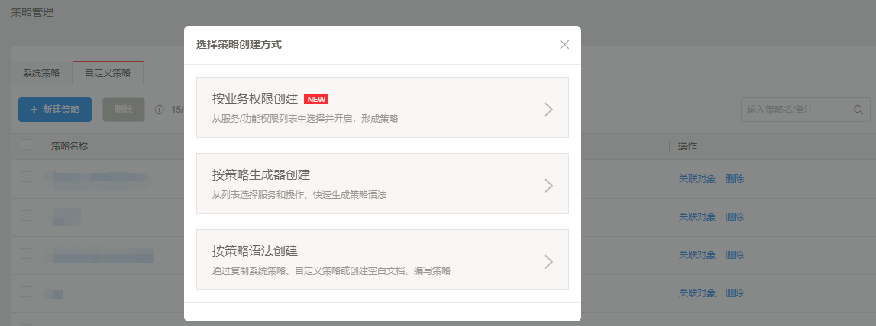Select the 自定义策略 tab
Screen dimensions: 876x326
pos(108,73)
